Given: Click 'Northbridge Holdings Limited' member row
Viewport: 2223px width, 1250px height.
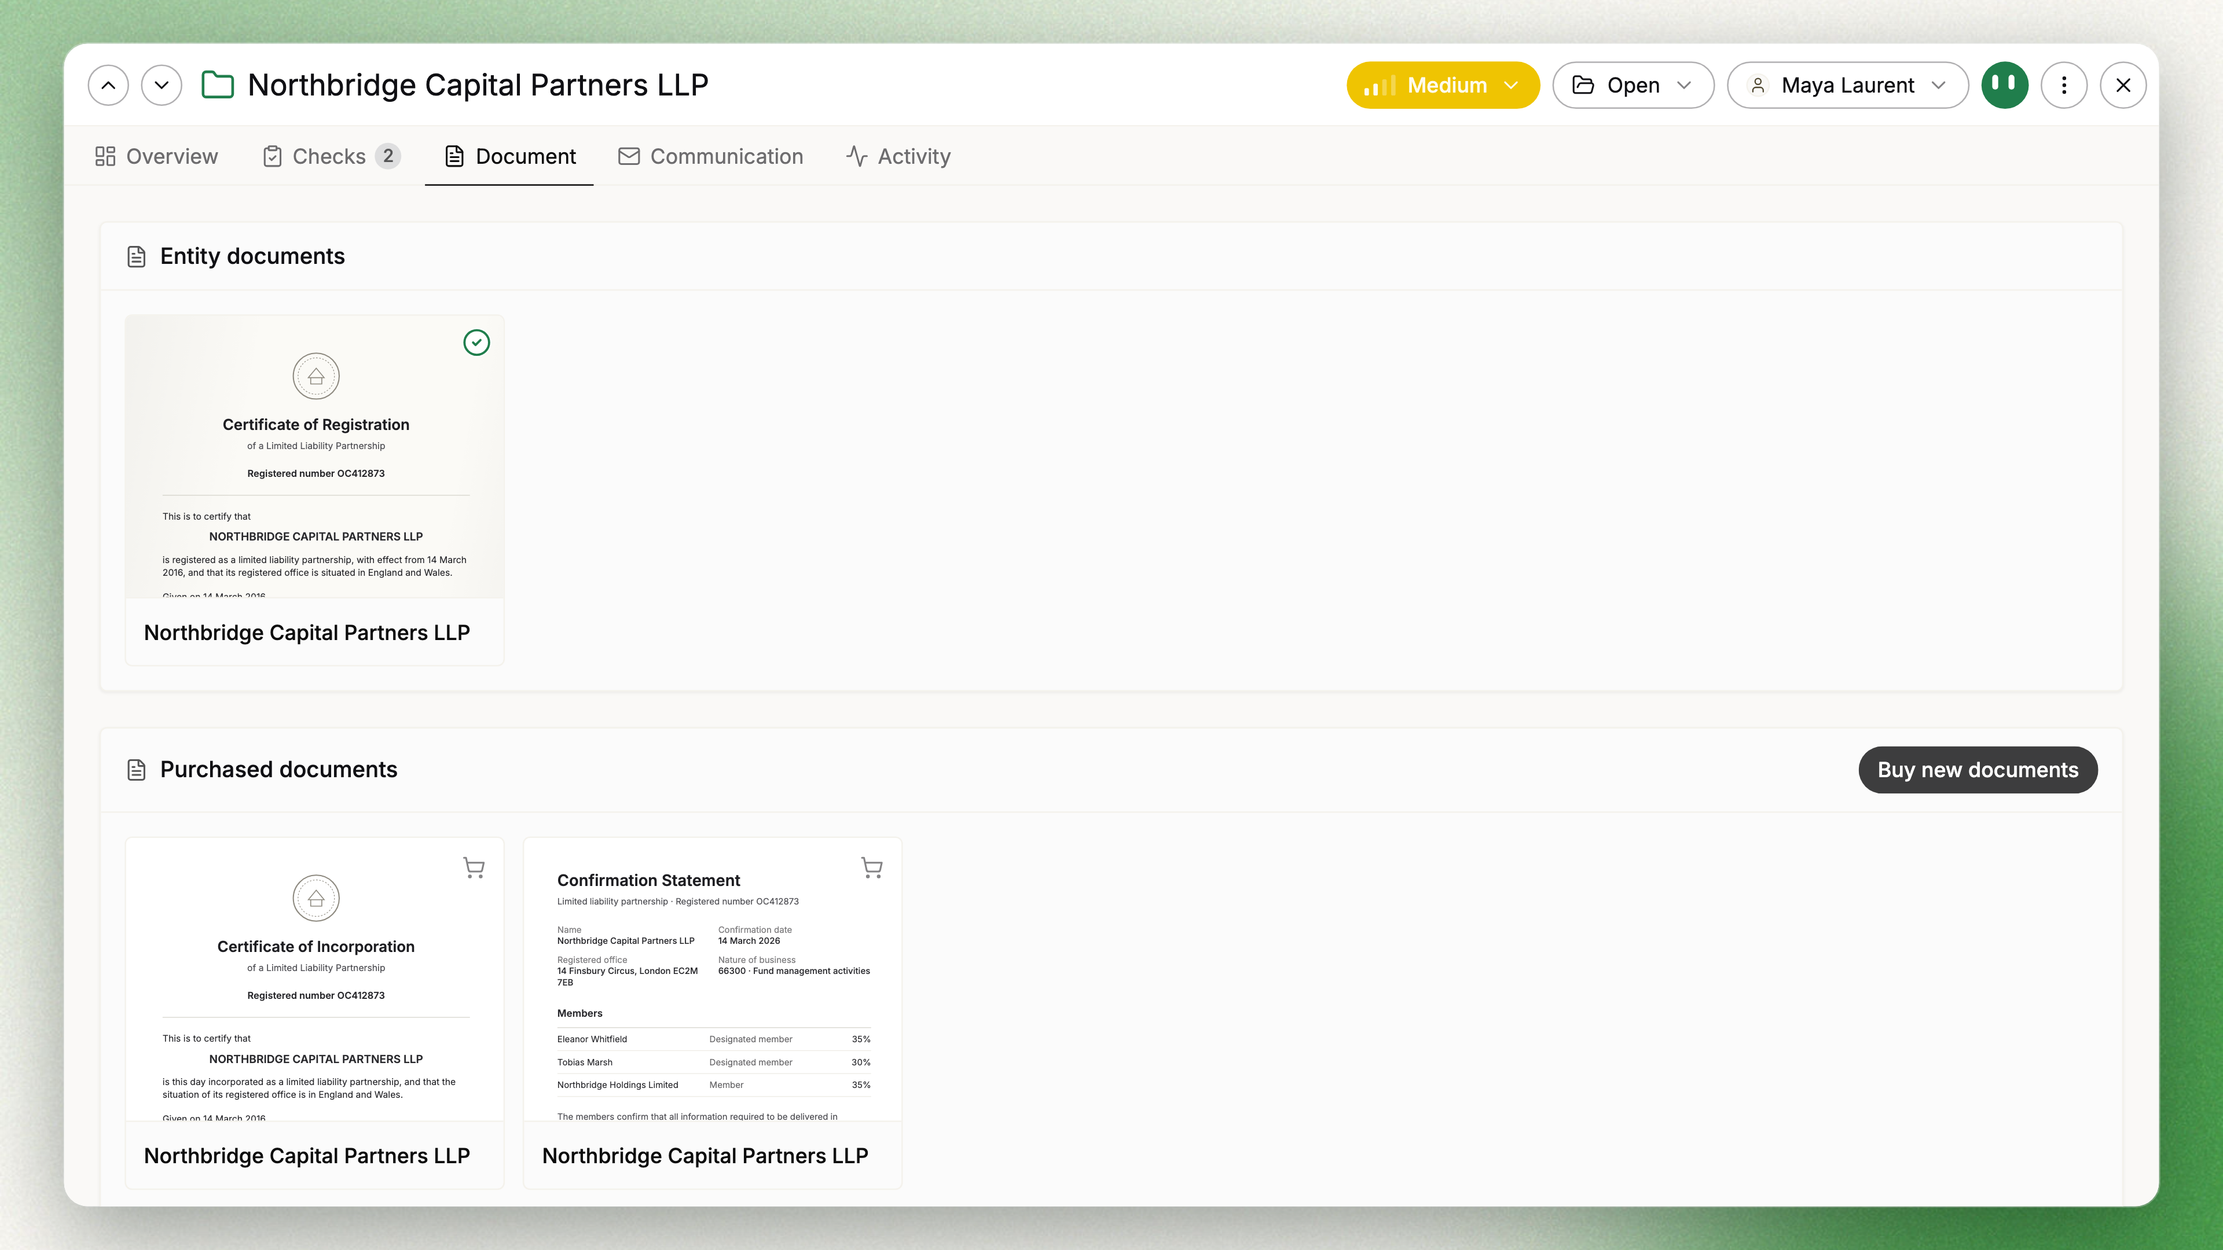Looking at the screenshot, I should [x=714, y=1084].
